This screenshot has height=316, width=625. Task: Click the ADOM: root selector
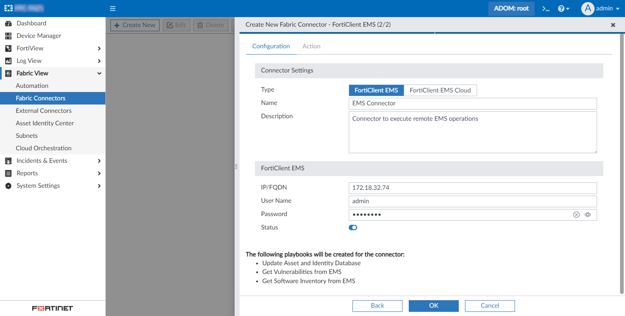tap(511, 8)
